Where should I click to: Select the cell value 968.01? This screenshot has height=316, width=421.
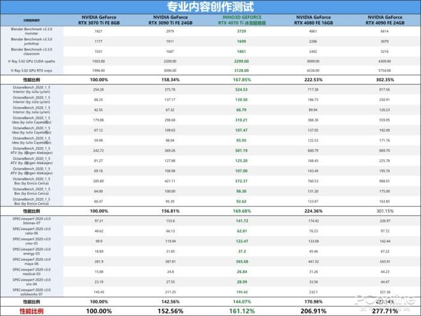[384, 181]
